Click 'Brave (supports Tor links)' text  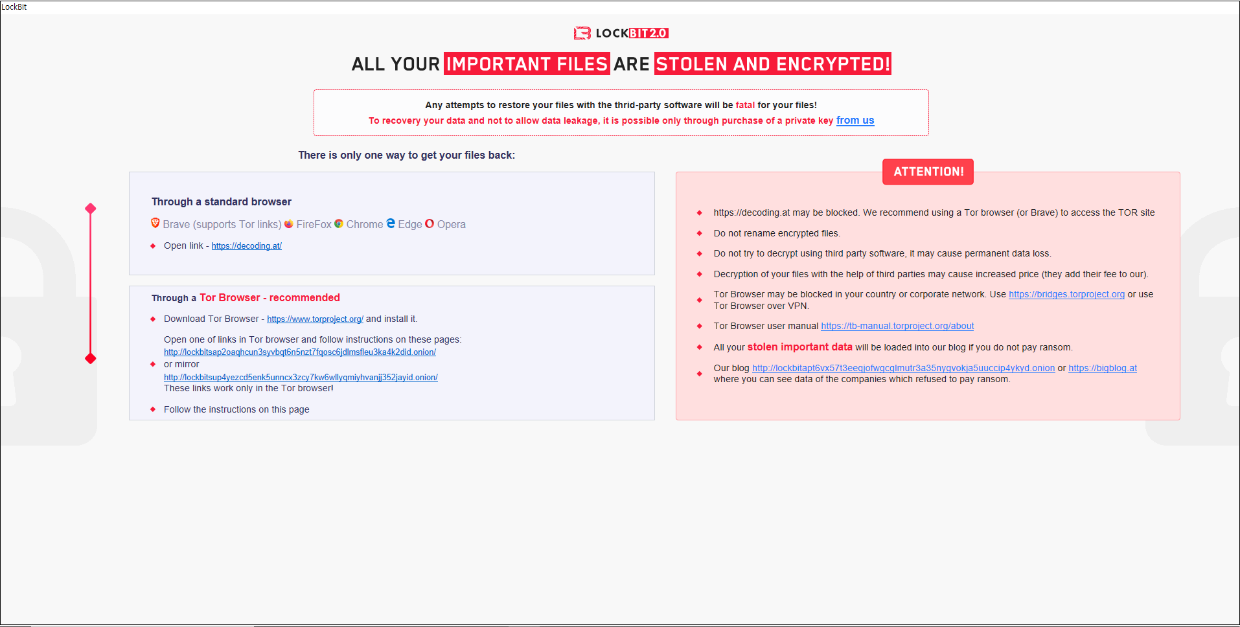[222, 224]
